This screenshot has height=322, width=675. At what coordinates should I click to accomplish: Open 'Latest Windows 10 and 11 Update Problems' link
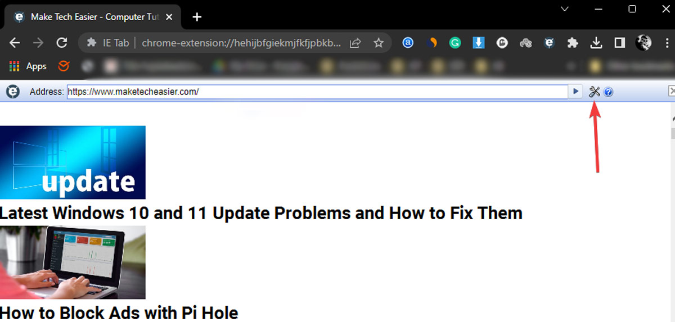pyautogui.click(x=261, y=213)
